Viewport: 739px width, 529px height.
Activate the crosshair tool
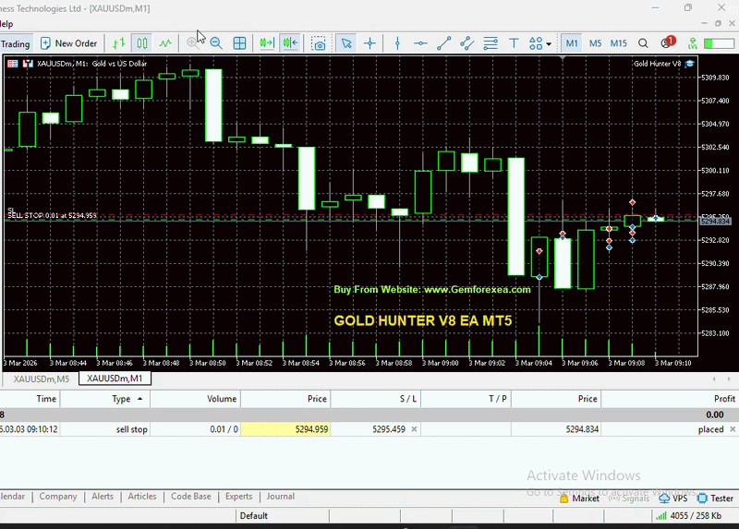[370, 43]
